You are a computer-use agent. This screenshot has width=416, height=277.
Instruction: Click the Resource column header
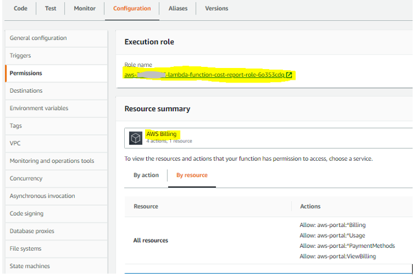tap(146, 207)
